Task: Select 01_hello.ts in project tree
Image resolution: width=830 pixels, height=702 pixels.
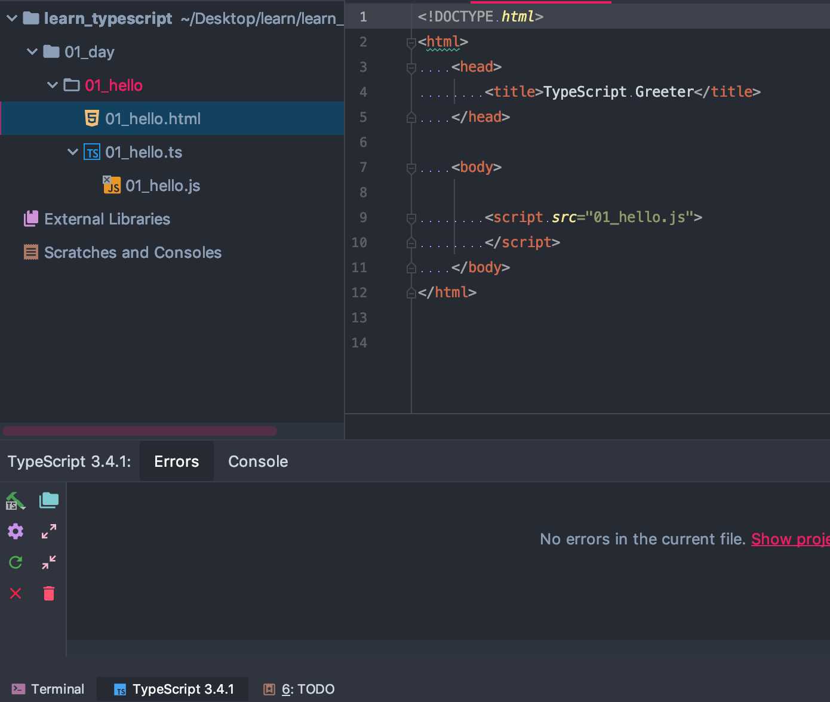Action: click(143, 152)
